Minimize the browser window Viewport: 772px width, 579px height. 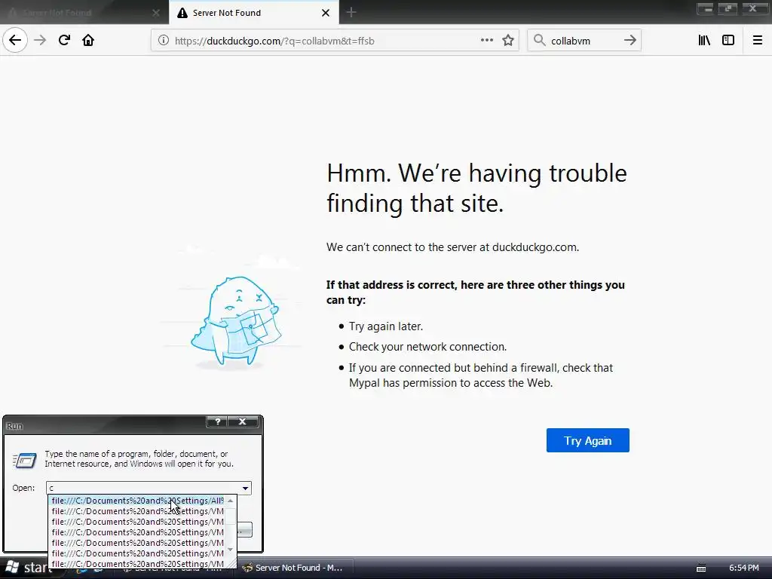[x=705, y=8]
